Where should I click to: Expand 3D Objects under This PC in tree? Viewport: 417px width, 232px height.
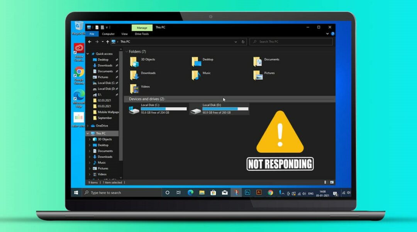pos(90,139)
